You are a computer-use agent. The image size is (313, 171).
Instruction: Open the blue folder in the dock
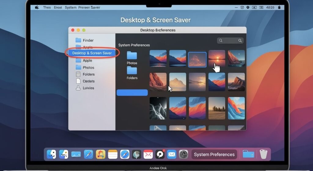(248, 154)
